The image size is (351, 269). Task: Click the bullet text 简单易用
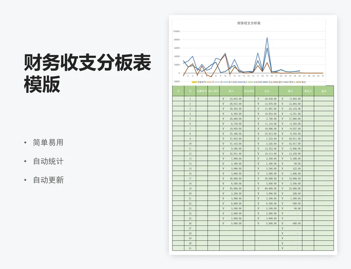click(x=48, y=143)
